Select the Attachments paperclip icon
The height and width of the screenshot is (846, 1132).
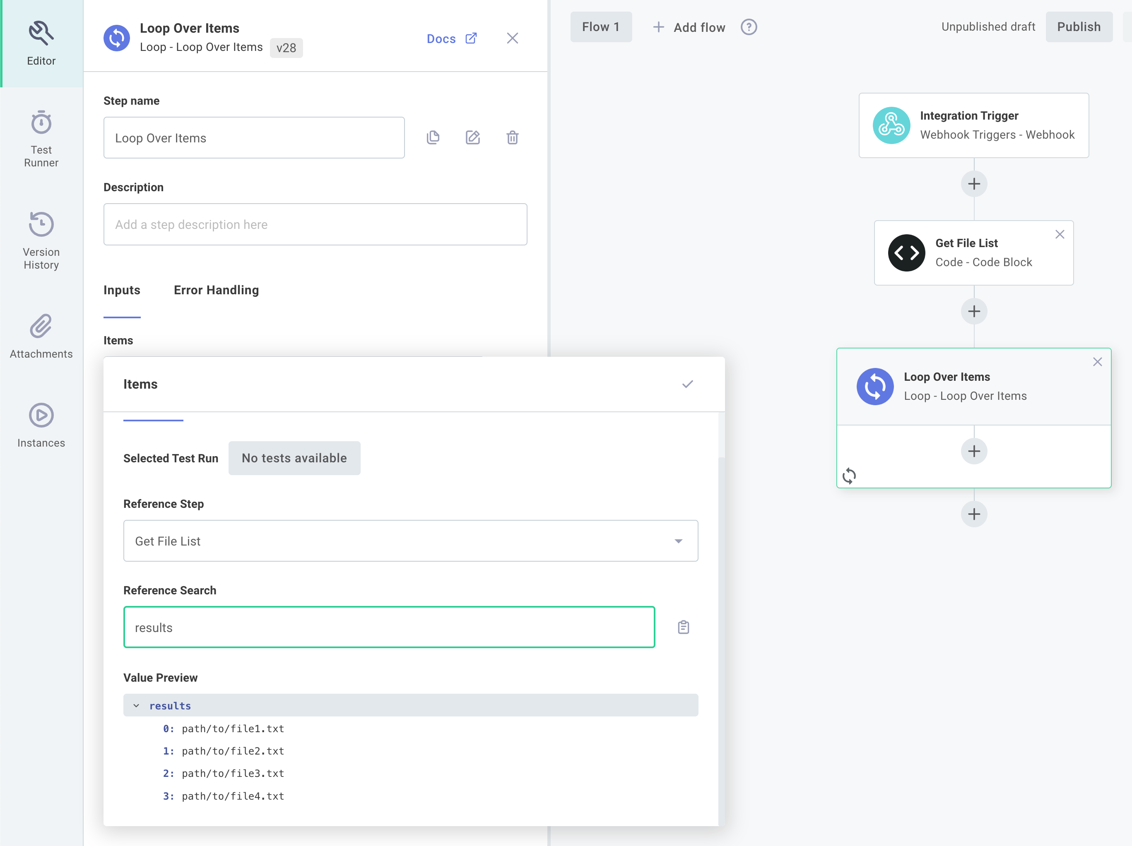(x=41, y=326)
